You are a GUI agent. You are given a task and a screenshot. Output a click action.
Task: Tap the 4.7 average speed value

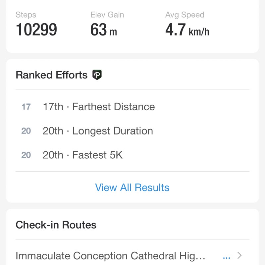pos(176,30)
